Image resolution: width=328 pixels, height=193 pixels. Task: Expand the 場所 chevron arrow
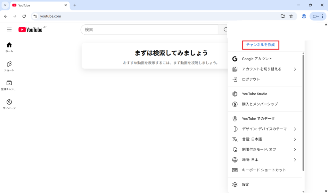(295, 160)
